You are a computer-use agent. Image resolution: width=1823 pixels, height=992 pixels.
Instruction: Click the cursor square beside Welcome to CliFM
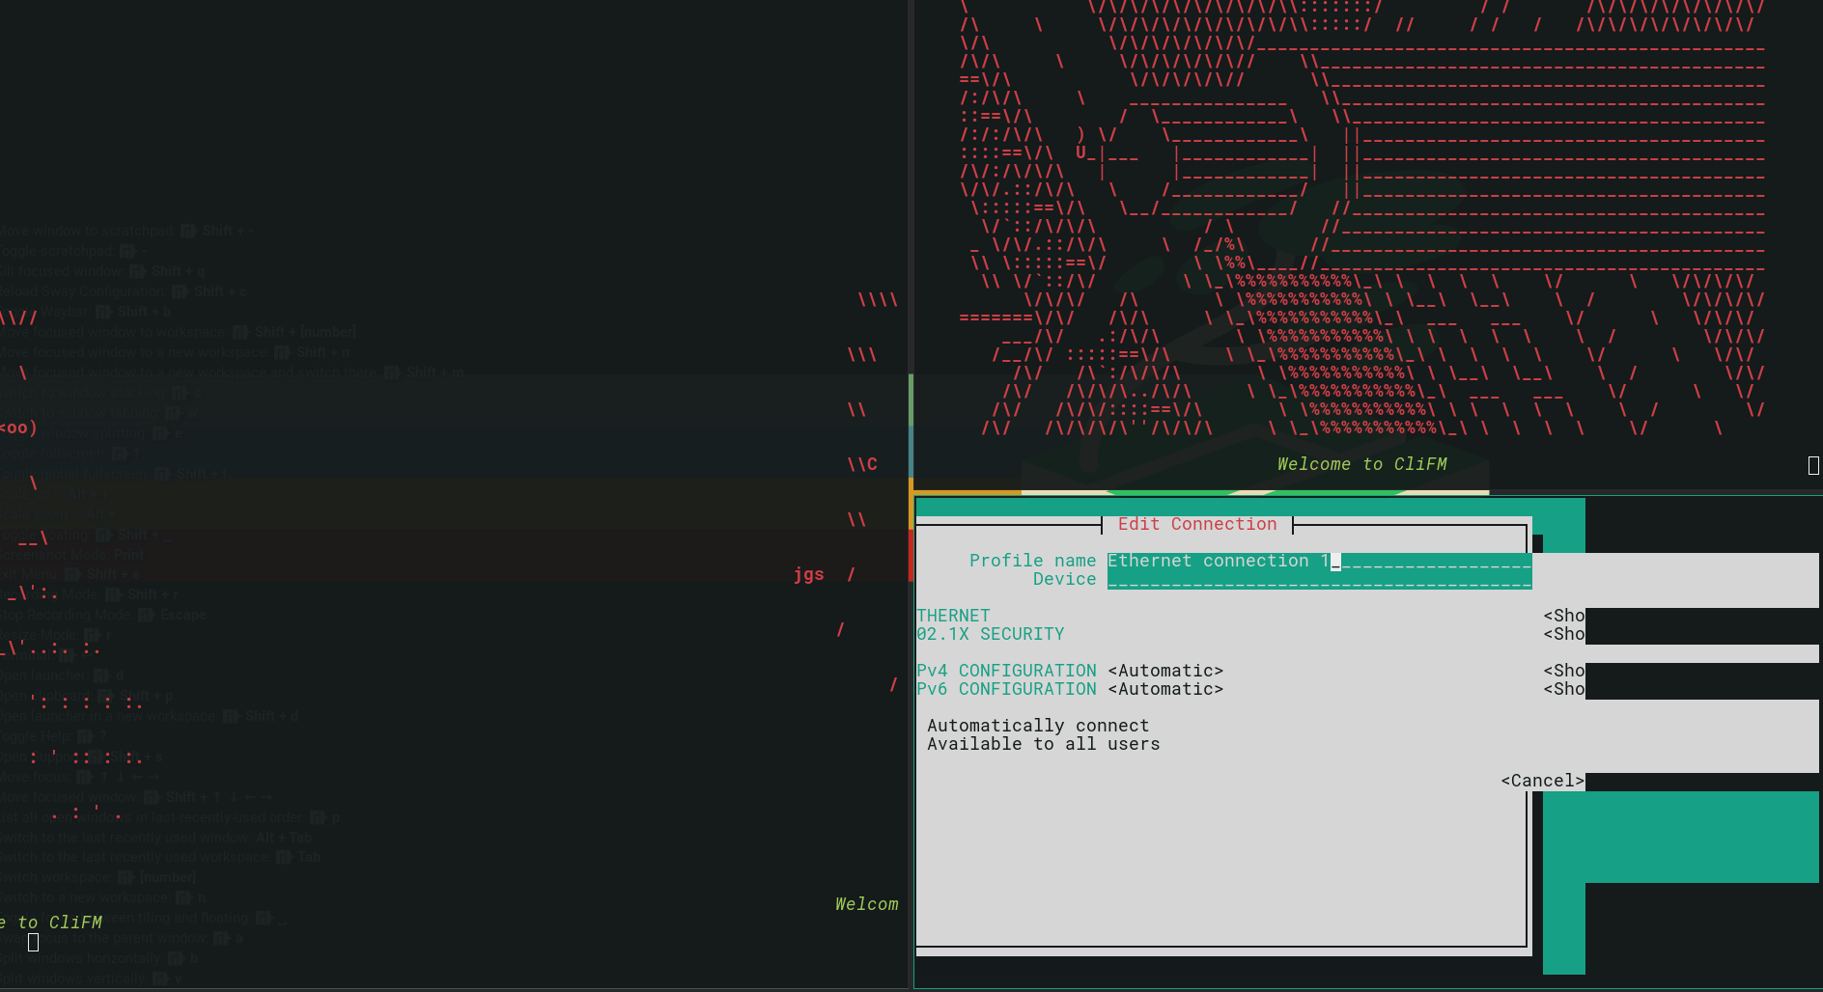click(1812, 464)
